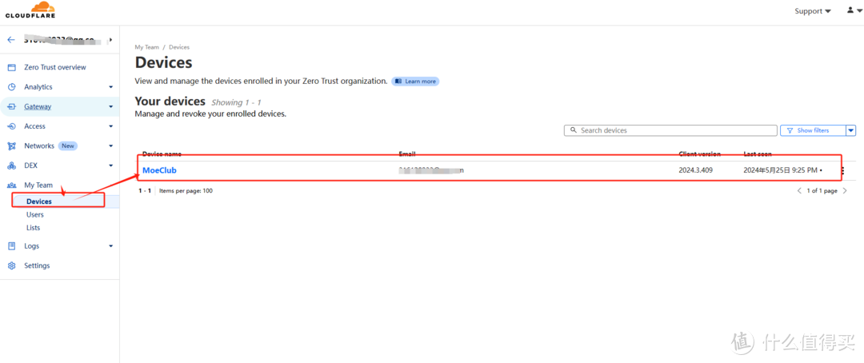Click the Last seen column header
Viewport: 864px width, 363px height.
(758, 154)
